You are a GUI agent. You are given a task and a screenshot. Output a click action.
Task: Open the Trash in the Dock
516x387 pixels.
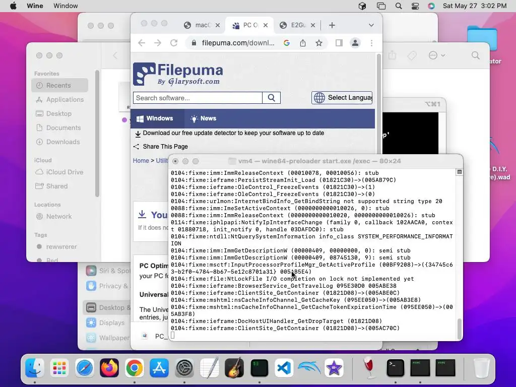[481, 367]
